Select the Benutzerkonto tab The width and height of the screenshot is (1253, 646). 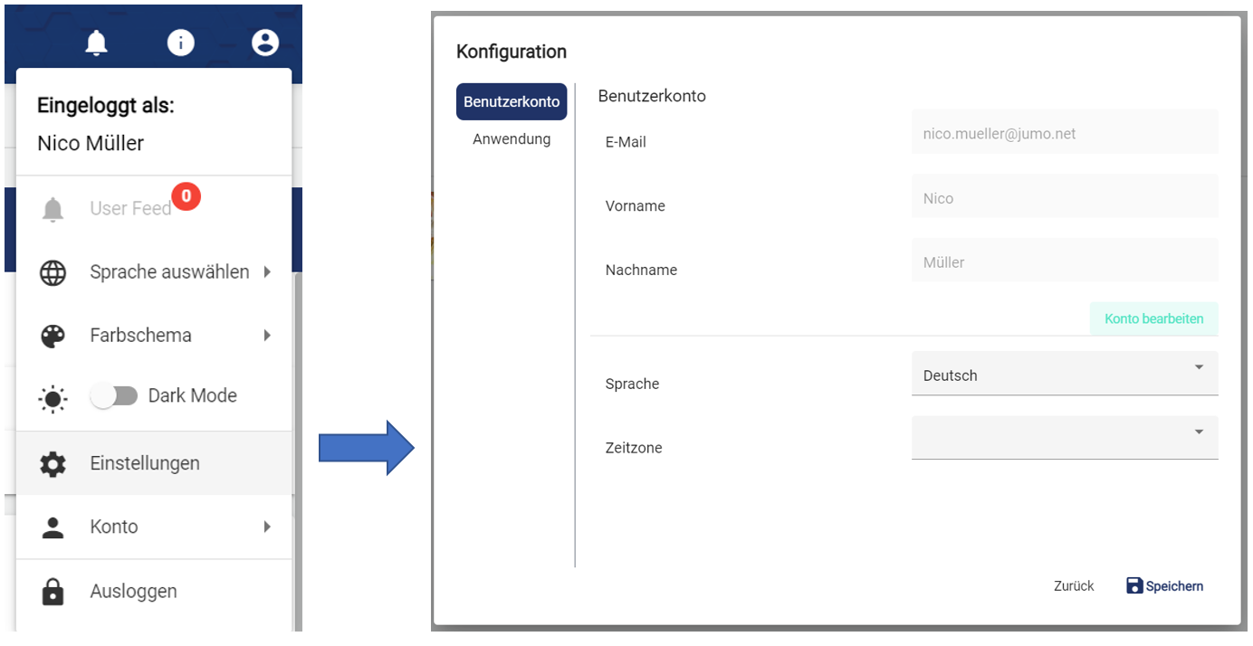coord(512,102)
